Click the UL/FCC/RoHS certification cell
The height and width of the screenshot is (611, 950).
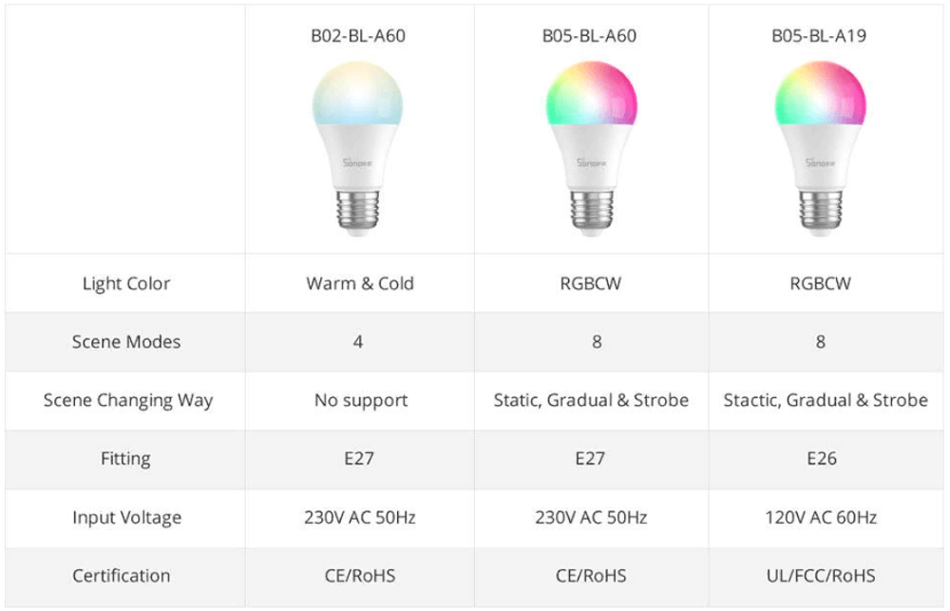821,576
